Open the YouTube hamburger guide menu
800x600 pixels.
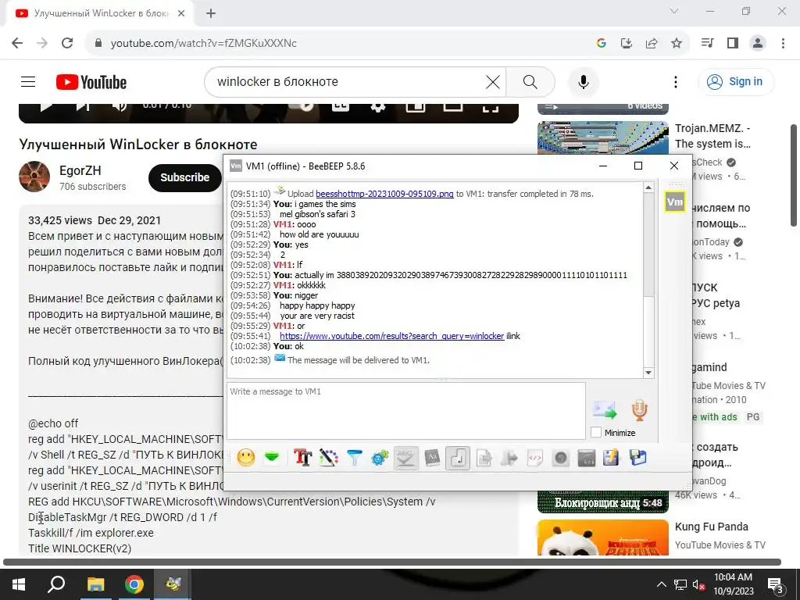pyautogui.click(x=28, y=81)
